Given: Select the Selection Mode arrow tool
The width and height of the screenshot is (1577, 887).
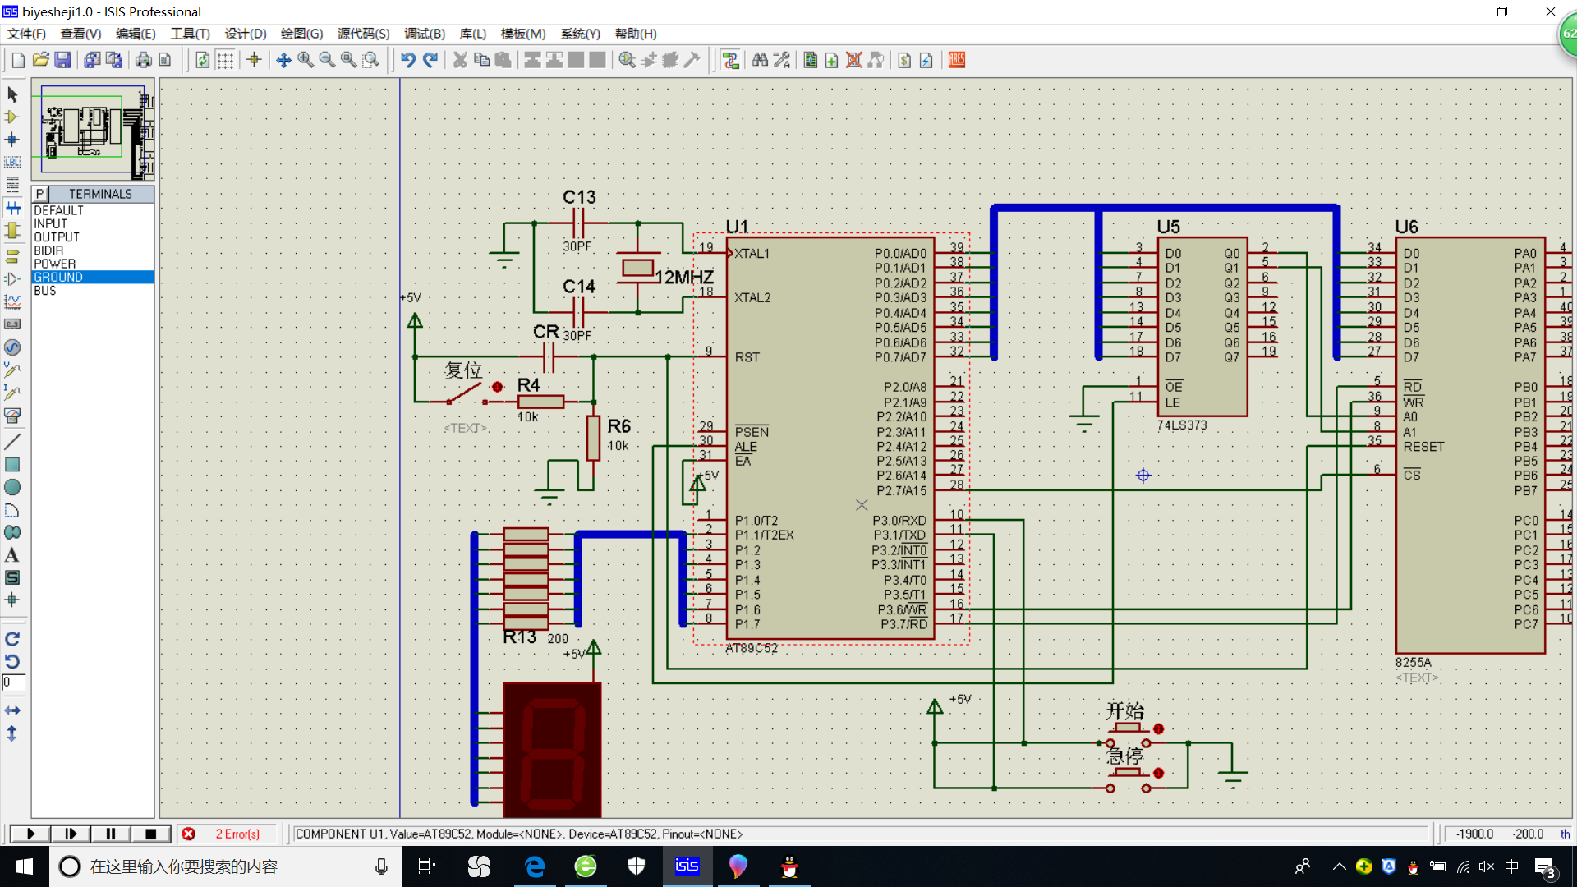Looking at the screenshot, I should pos(12,94).
